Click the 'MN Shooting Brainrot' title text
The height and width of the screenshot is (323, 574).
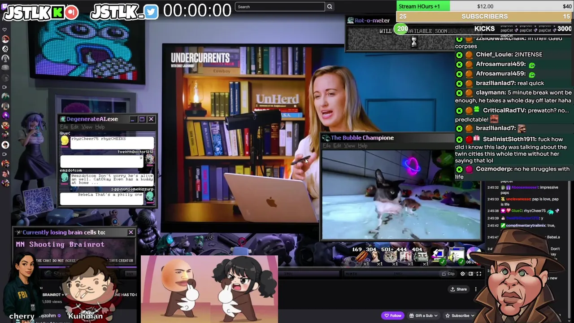coord(60,244)
